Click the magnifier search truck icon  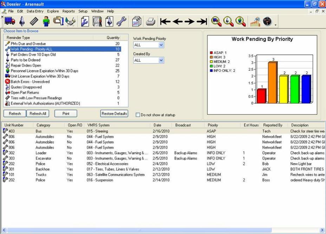coord(216,22)
